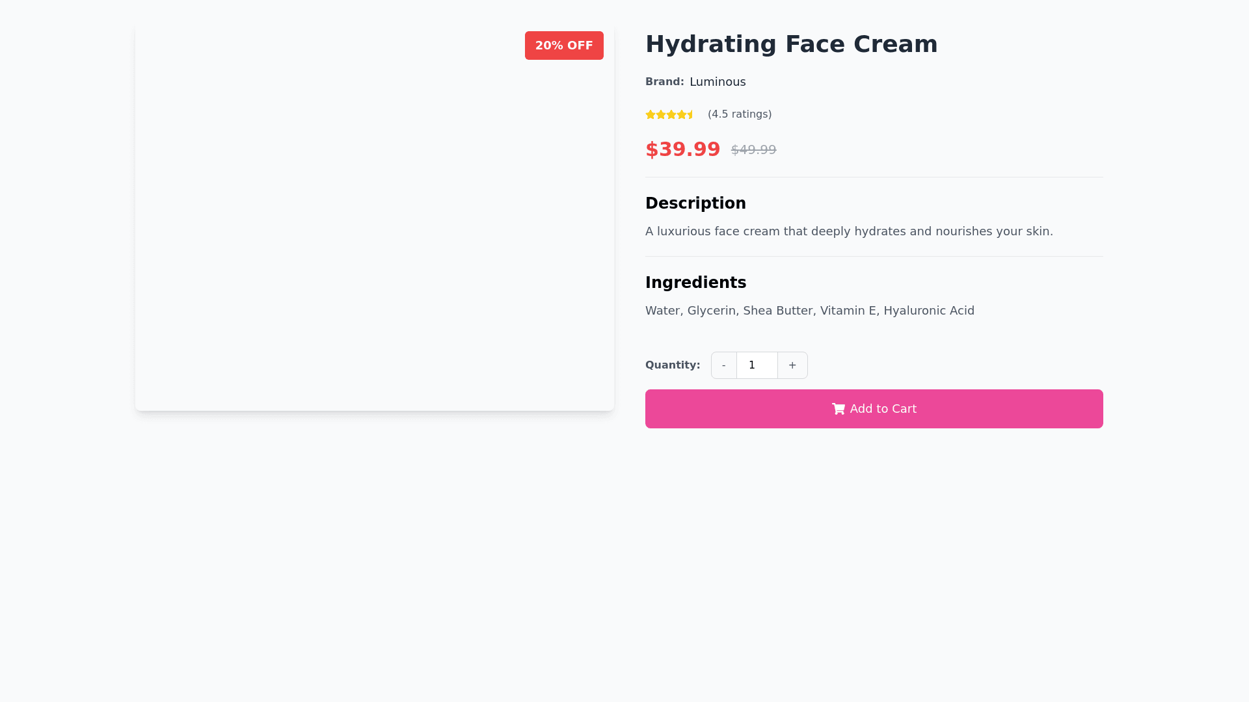Click the empty product image area
This screenshot has height=702, width=1249.
pos(374,221)
